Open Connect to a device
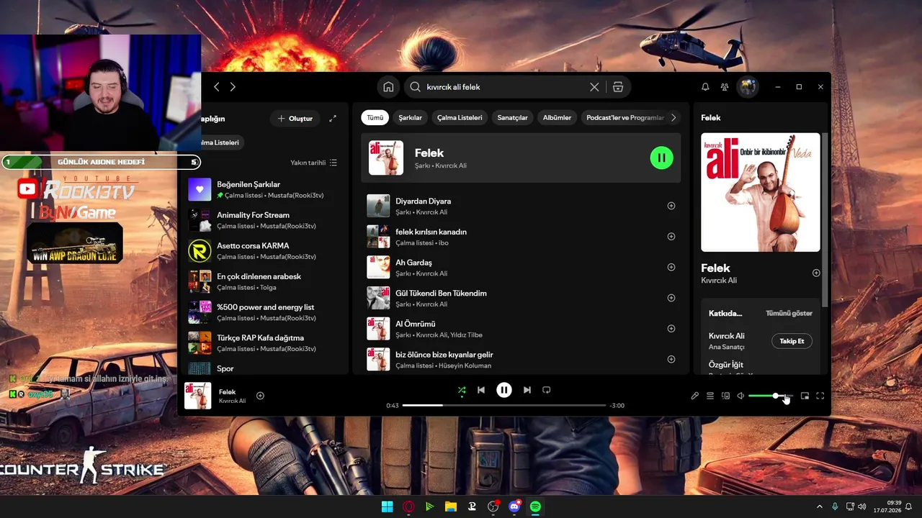922x518 pixels. click(725, 396)
